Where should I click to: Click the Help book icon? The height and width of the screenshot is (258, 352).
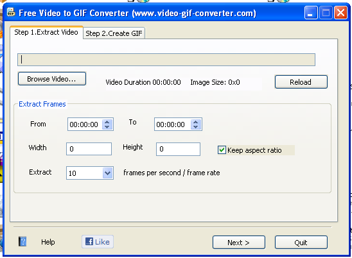(22, 241)
